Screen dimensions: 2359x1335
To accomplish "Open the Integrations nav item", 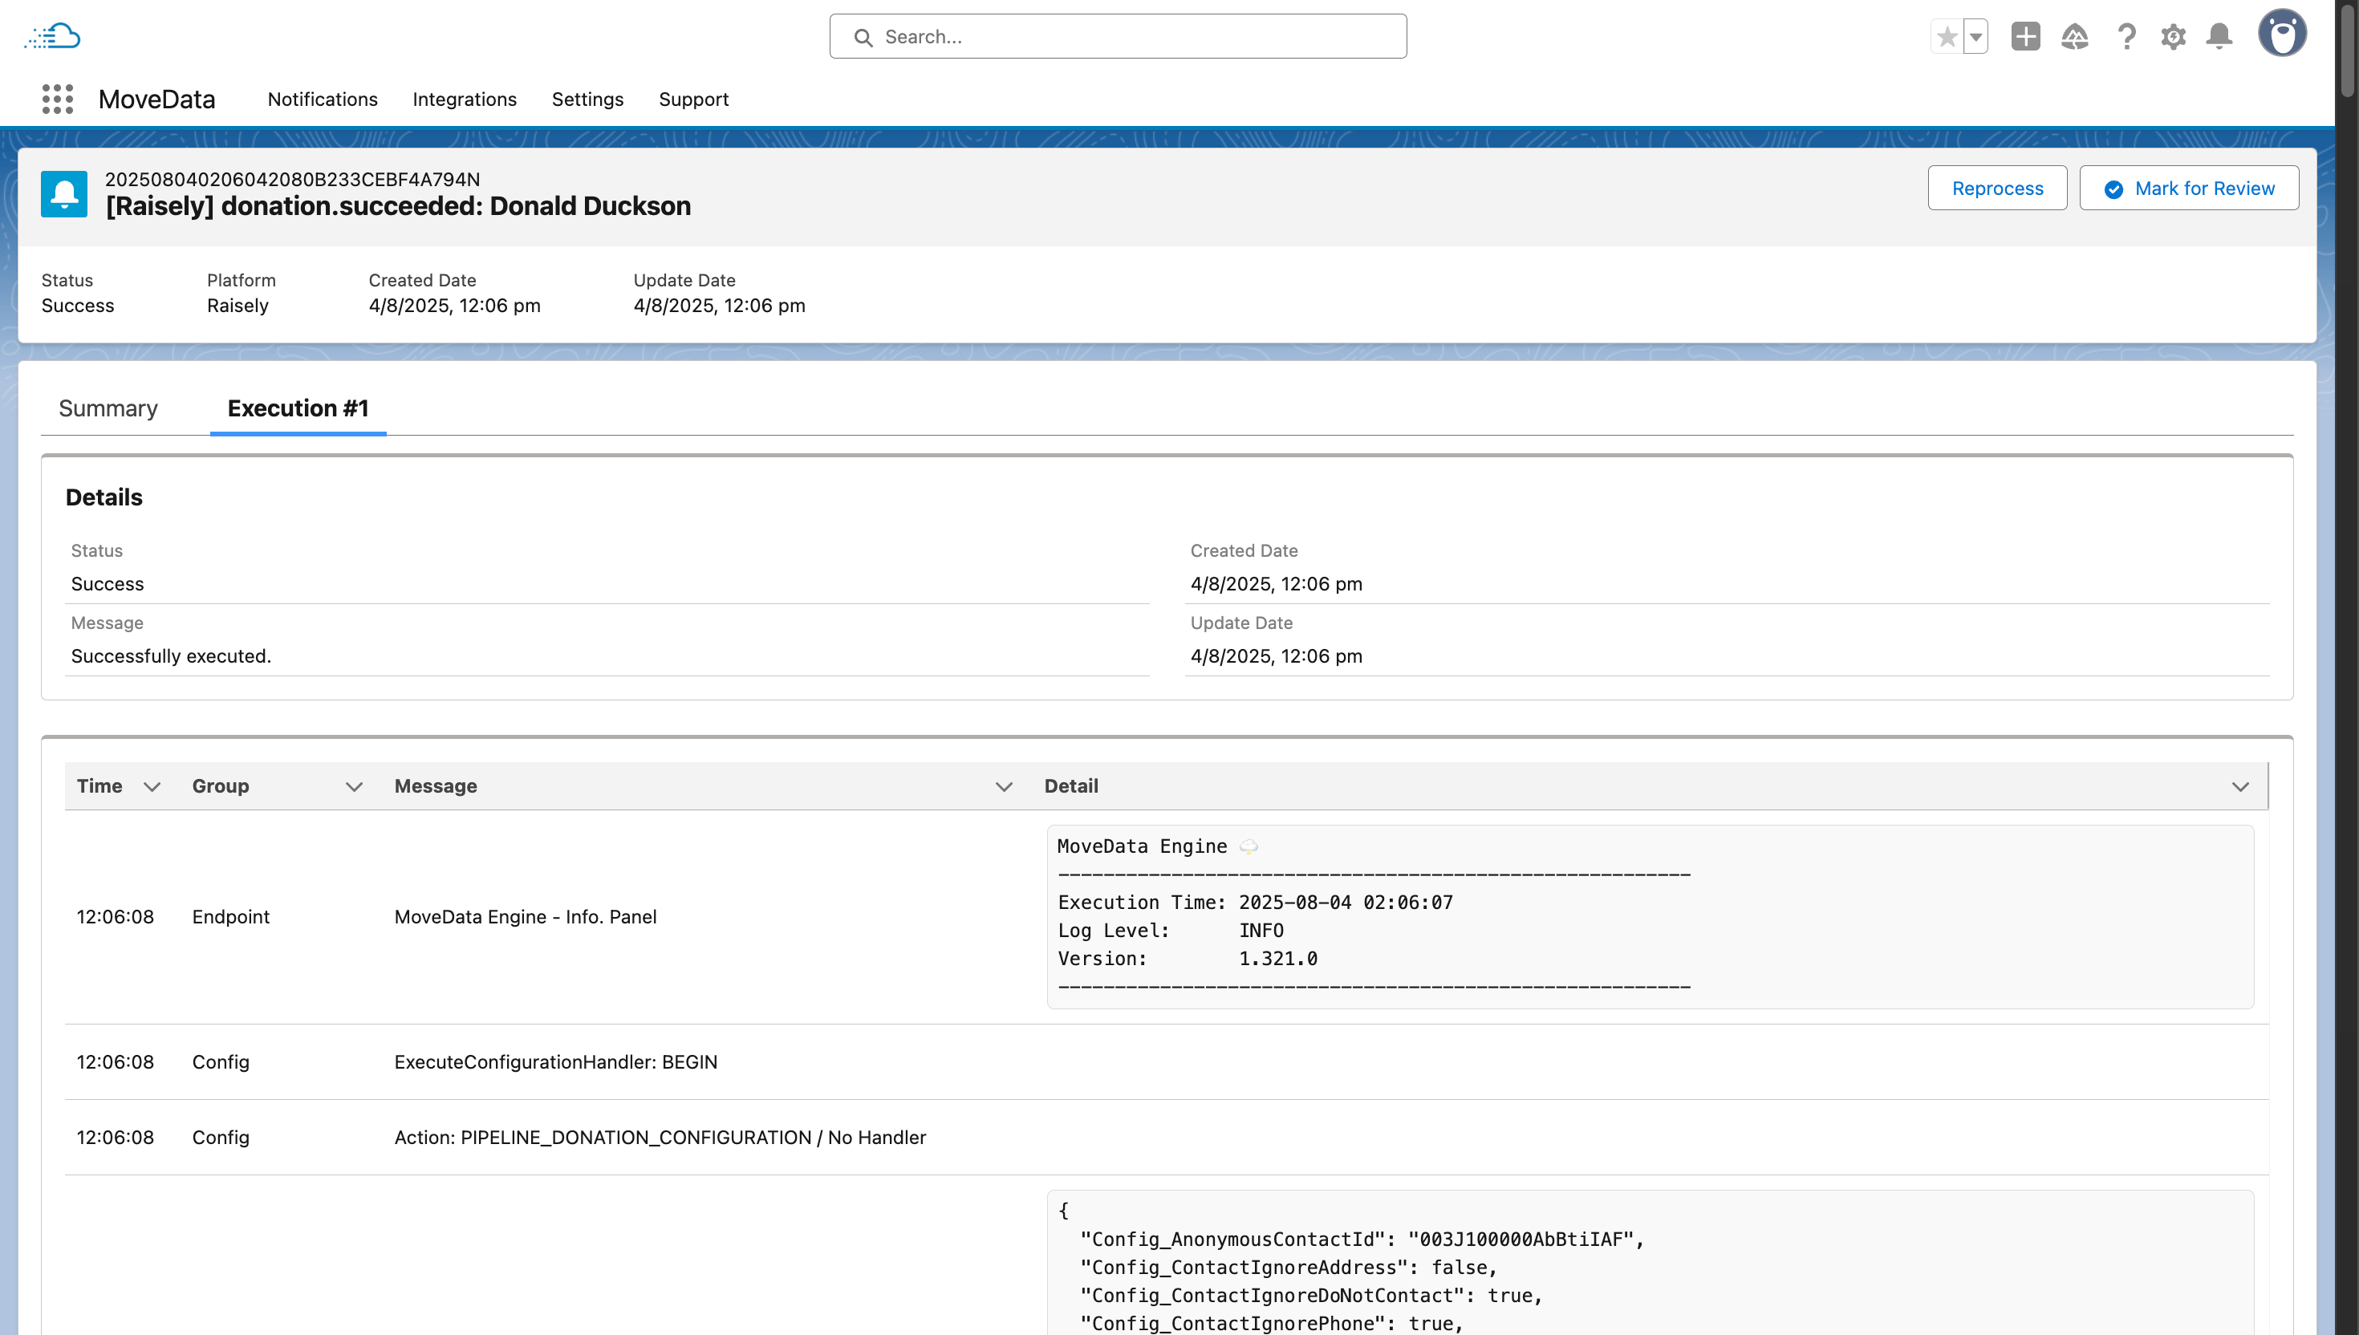I will [464, 99].
